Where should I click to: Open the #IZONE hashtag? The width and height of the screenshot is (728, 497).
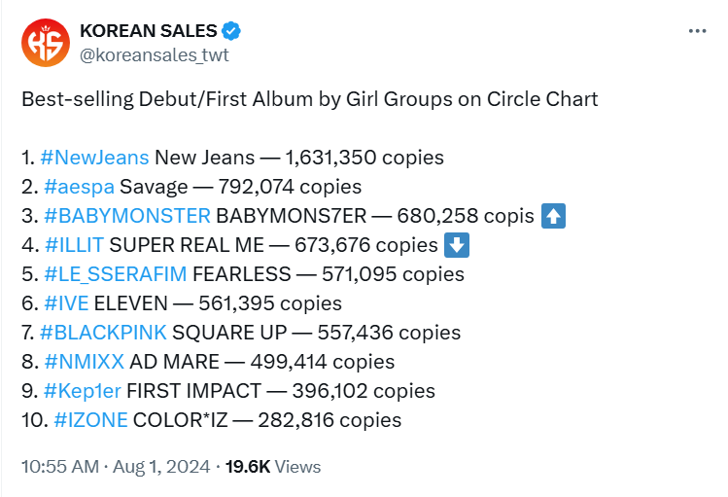pyautogui.click(x=89, y=420)
